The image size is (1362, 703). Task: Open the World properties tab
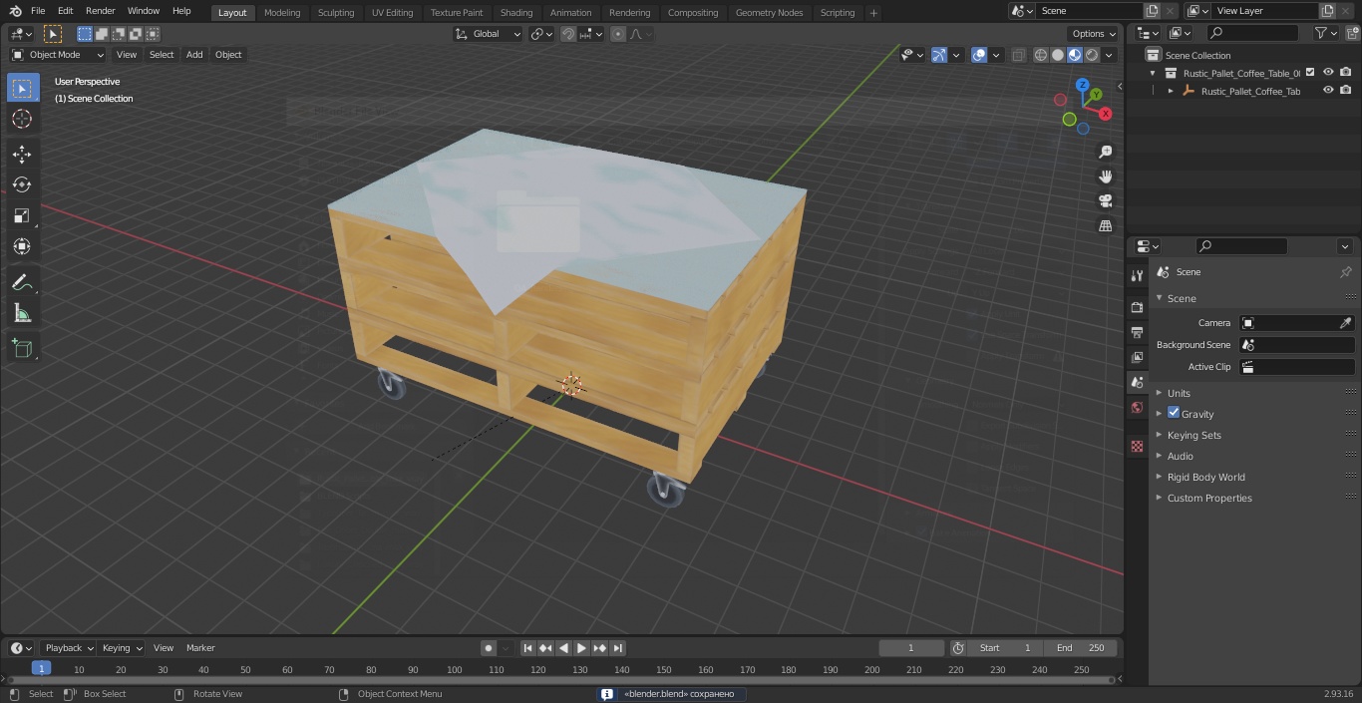1137,407
